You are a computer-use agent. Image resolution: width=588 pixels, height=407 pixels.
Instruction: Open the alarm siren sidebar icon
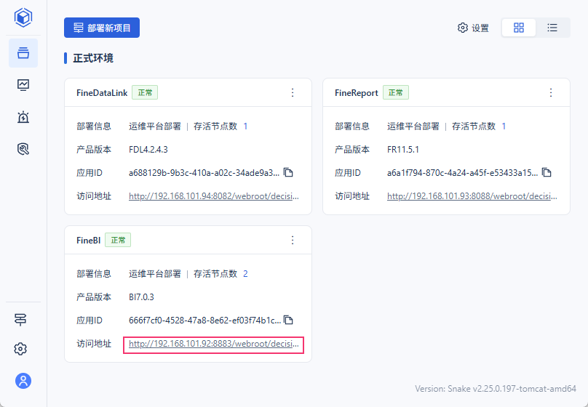(23, 117)
